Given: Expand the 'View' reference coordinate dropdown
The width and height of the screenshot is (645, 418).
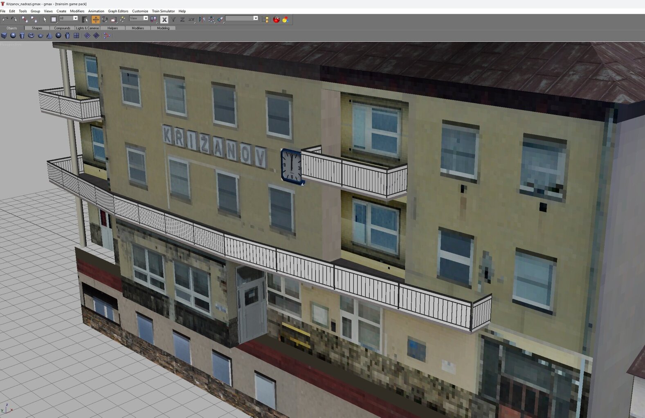Looking at the screenshot, I should point(145,18).
